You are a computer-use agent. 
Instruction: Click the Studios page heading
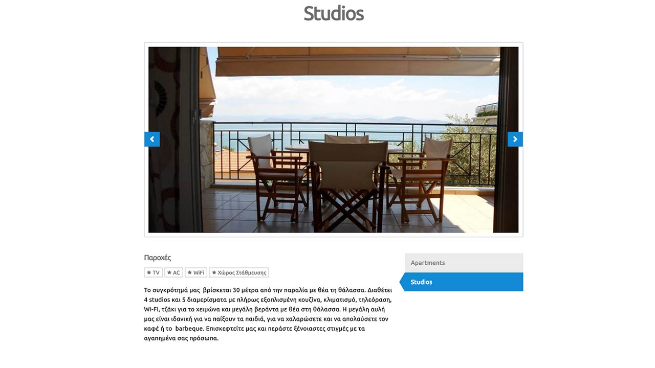[x=334, y=14]
